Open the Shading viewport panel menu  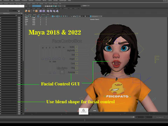[x=30, y=15]
